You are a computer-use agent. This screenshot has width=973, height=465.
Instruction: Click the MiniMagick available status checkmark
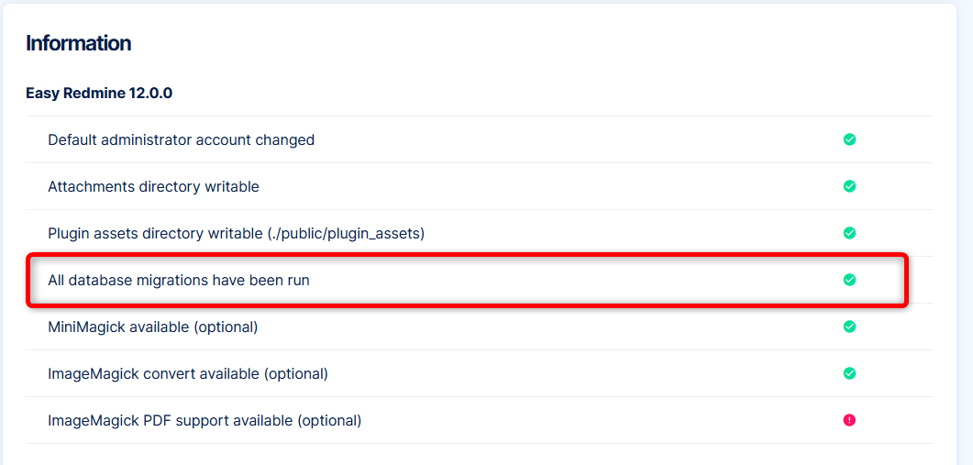point(849,327)
